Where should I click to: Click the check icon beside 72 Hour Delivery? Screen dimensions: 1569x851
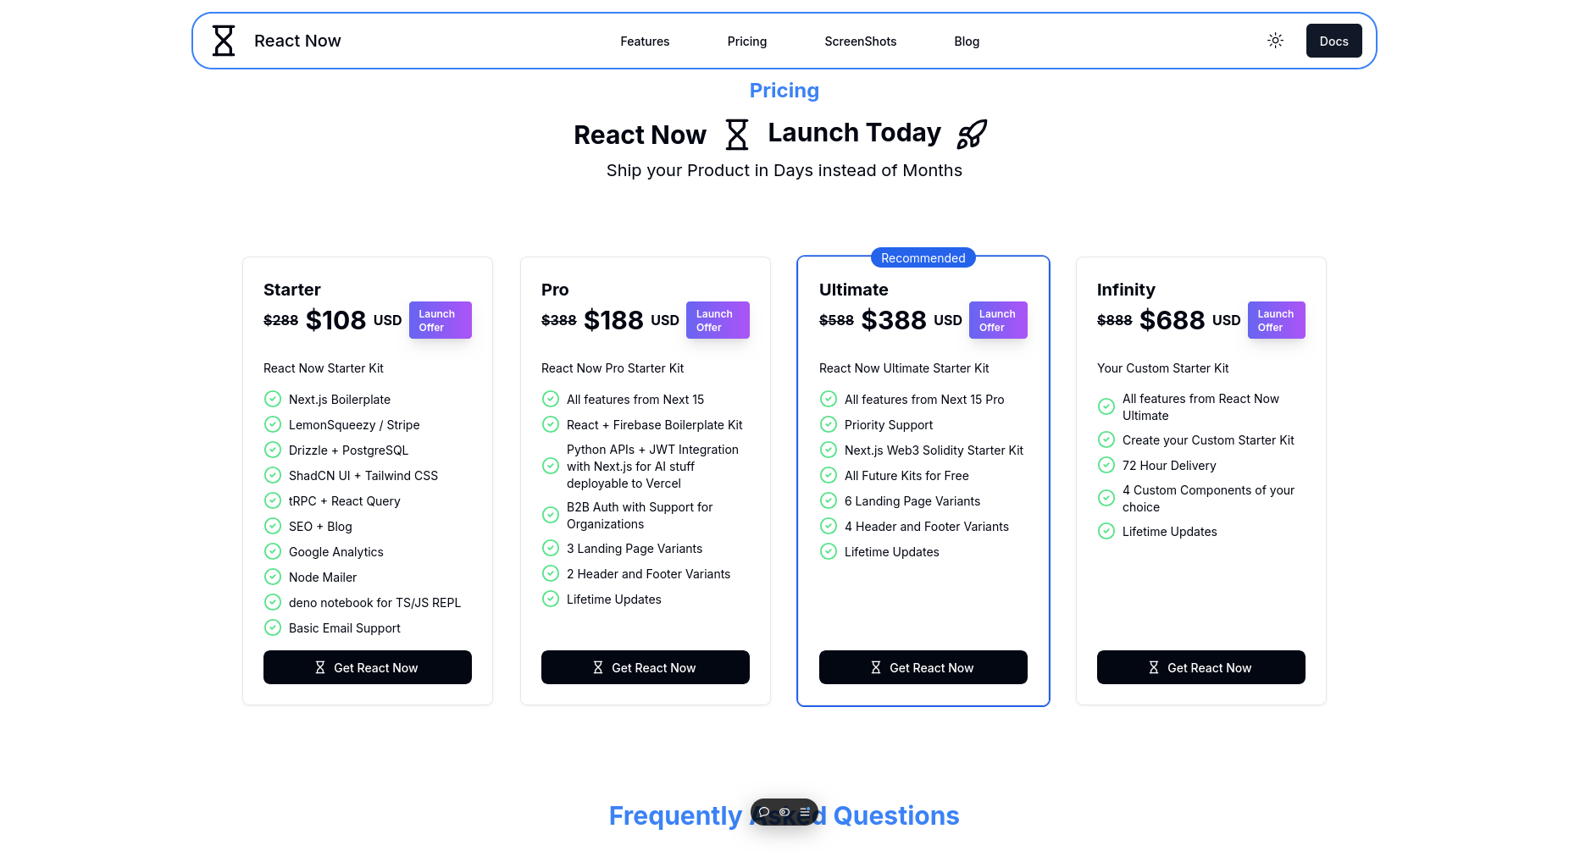coord(1106,465)
